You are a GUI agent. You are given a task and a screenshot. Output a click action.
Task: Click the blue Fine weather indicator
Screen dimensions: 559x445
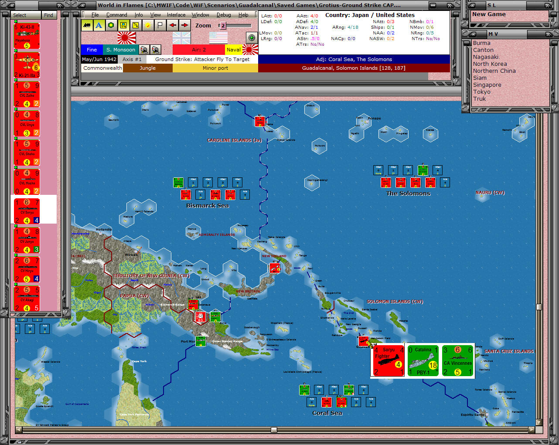[x=92, y=50]
